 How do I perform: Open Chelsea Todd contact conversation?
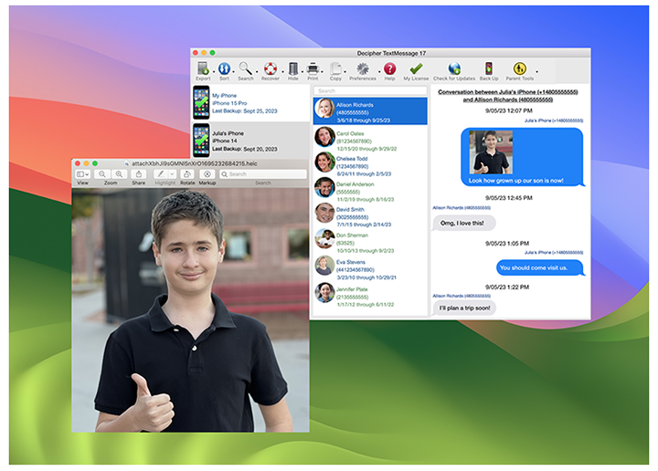click(370, 166)
